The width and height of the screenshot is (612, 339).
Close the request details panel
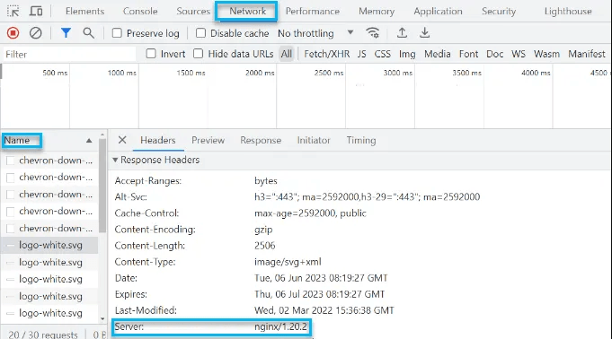coord(122,140)
